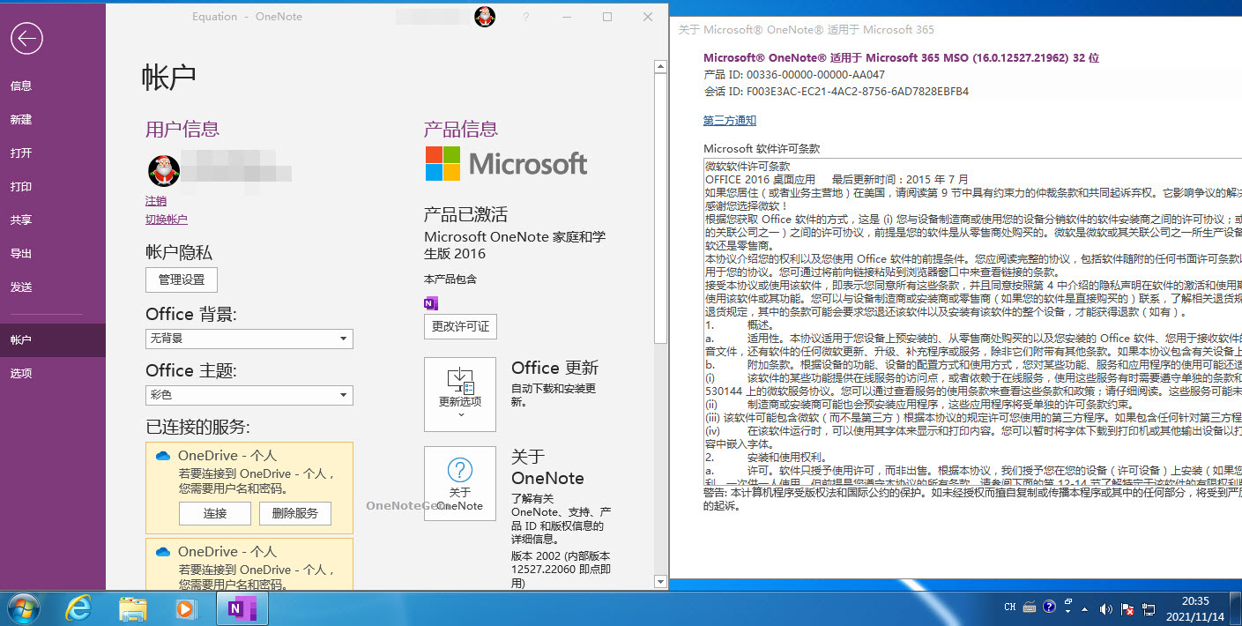Show hidden tray icons arrow
The image size is (1242, 626).
click(1084, 608)
